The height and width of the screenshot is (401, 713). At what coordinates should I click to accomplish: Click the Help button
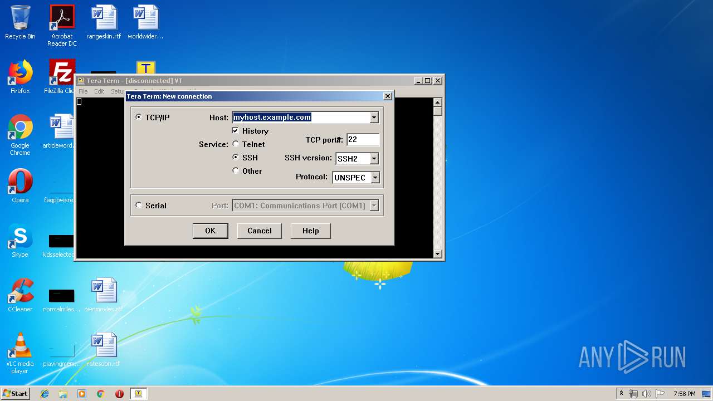click(x=310, y=231)
